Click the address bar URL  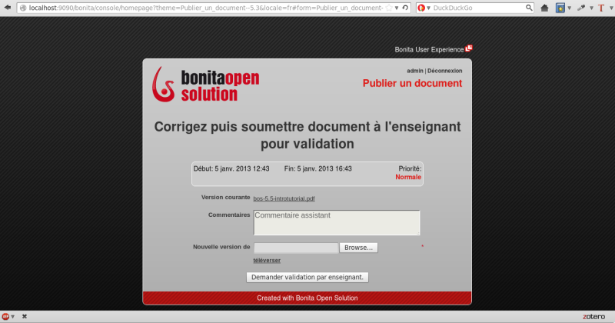(206, 8)
